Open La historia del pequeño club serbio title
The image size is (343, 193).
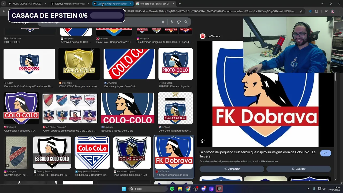click(x=257, y=154)
